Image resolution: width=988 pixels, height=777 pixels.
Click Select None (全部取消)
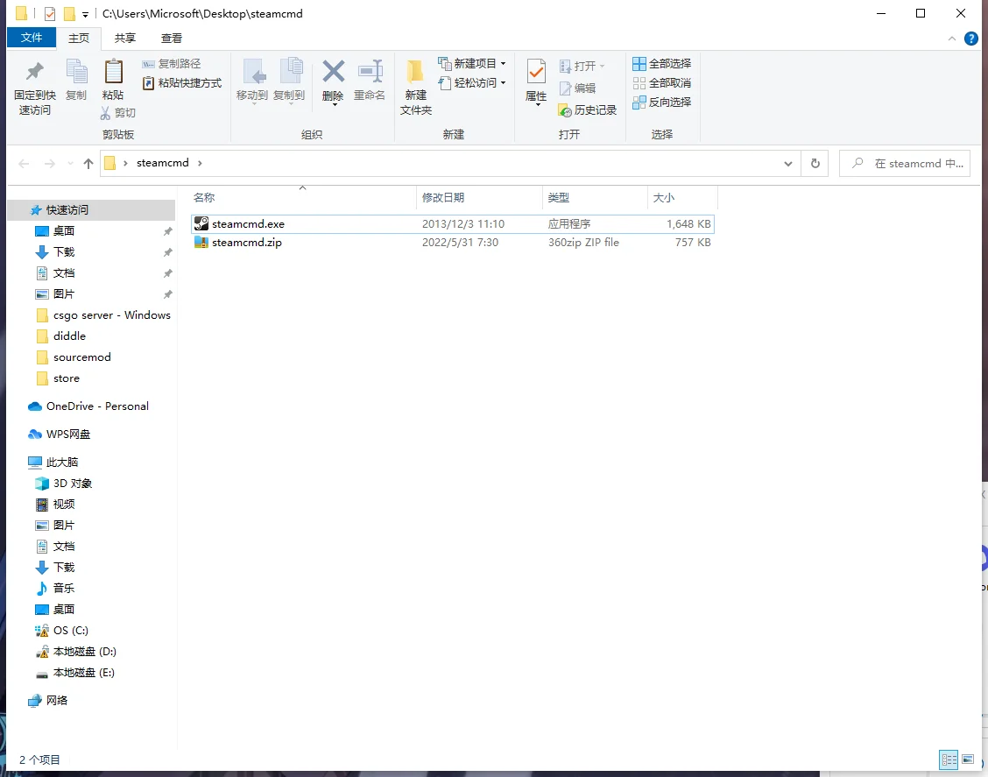pos(661,83)
